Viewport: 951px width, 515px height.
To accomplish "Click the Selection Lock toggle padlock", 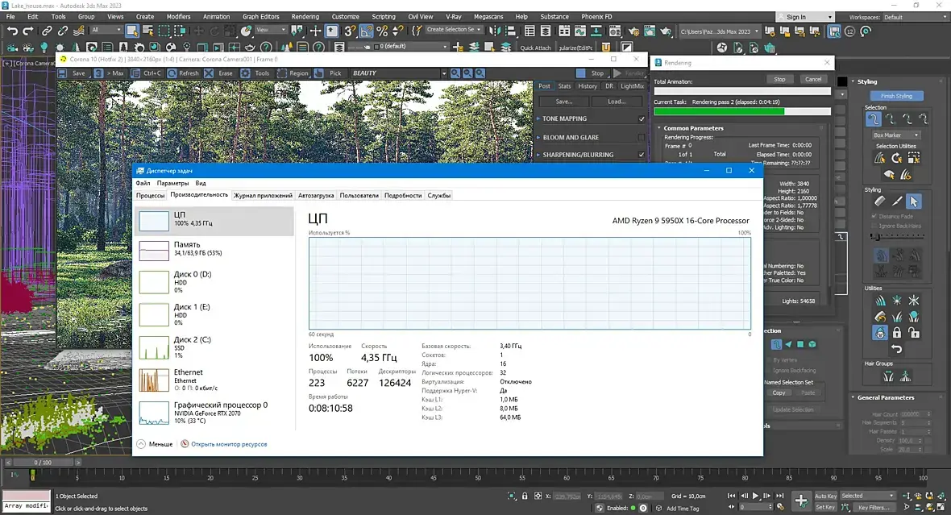I will 525,496.
